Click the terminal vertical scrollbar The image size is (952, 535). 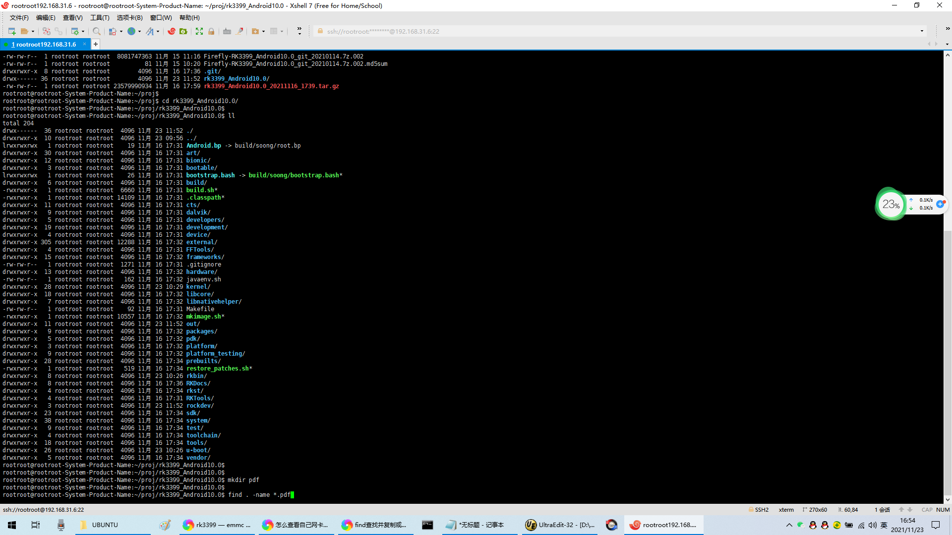tap(948, 277)
